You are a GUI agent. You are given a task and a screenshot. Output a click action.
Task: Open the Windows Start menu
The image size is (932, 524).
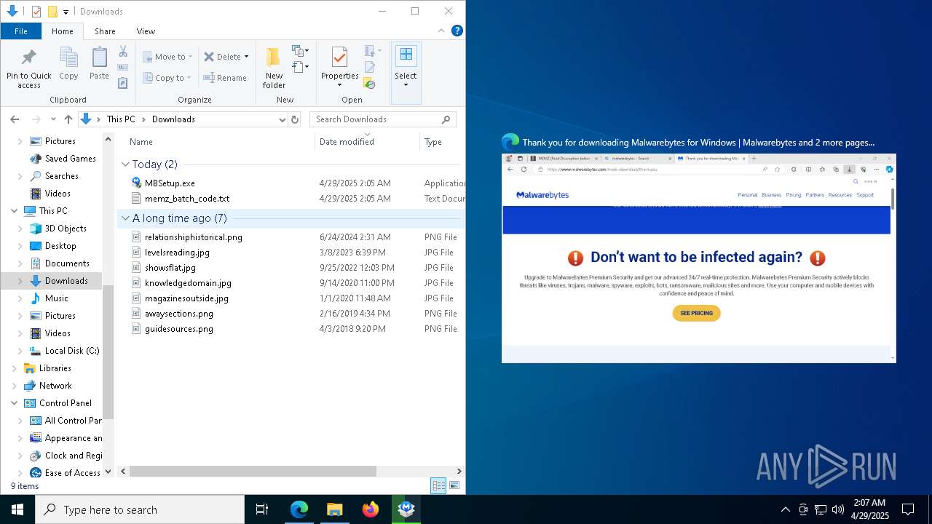coord(17,509)
